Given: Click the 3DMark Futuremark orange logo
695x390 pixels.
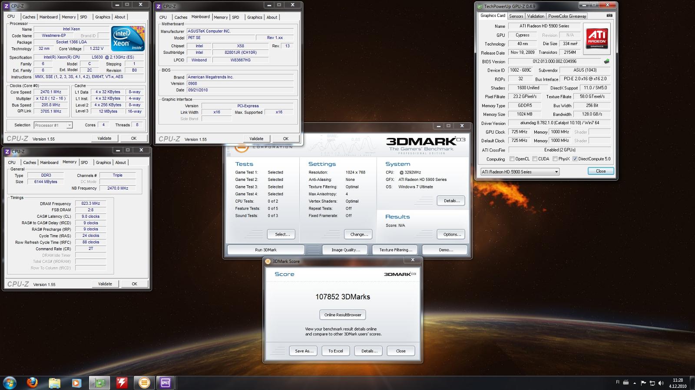Looking at the screenshot, I should tap(242, 148).
